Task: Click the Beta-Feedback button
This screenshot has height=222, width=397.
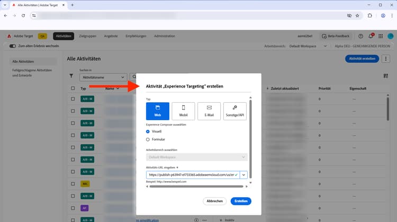Action: tap(336, 36)
